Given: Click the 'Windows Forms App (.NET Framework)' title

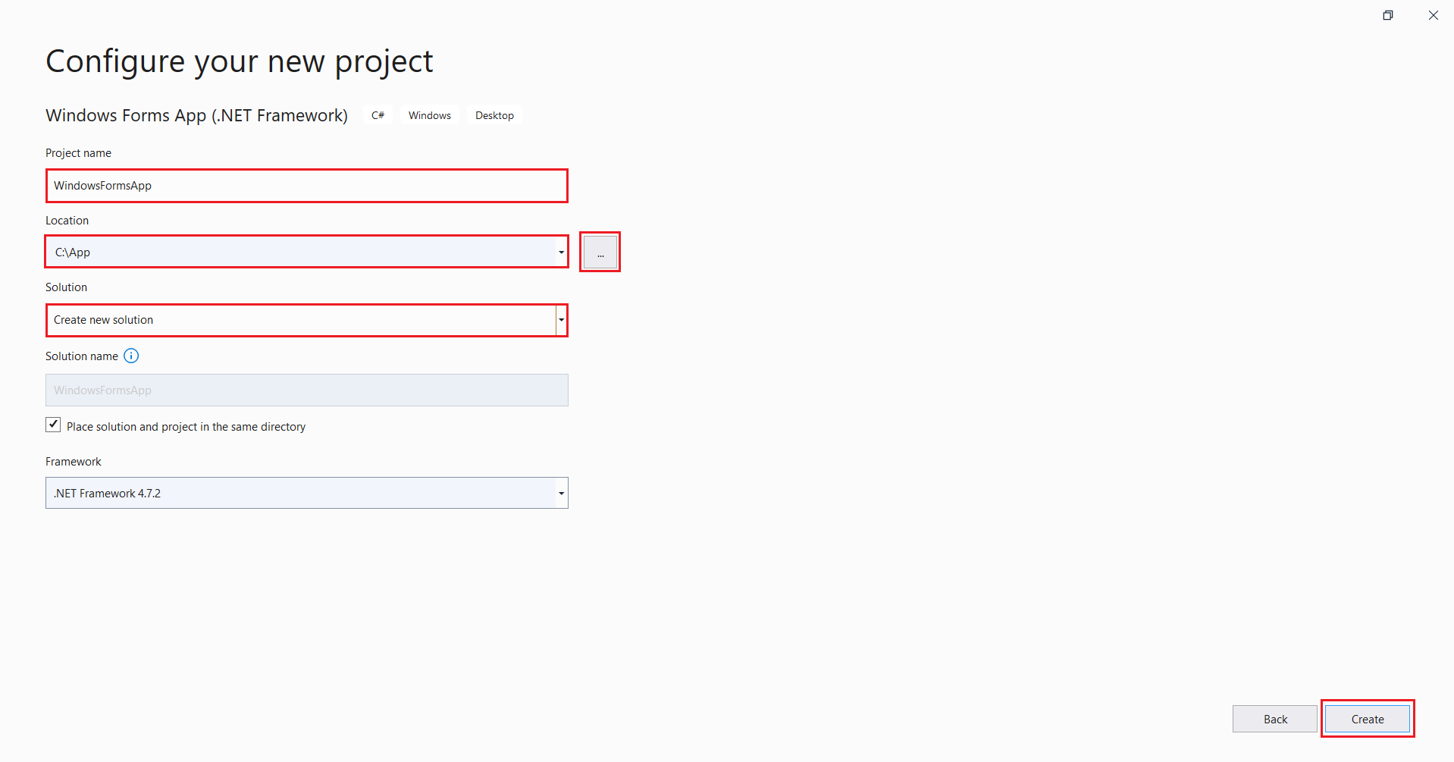Looking at the screenshot, I should (x=196, y=115).
